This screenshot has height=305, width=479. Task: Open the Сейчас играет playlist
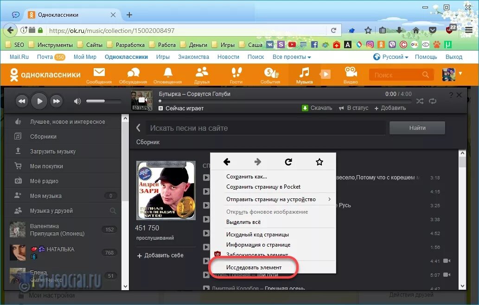(x=181, y=108)
